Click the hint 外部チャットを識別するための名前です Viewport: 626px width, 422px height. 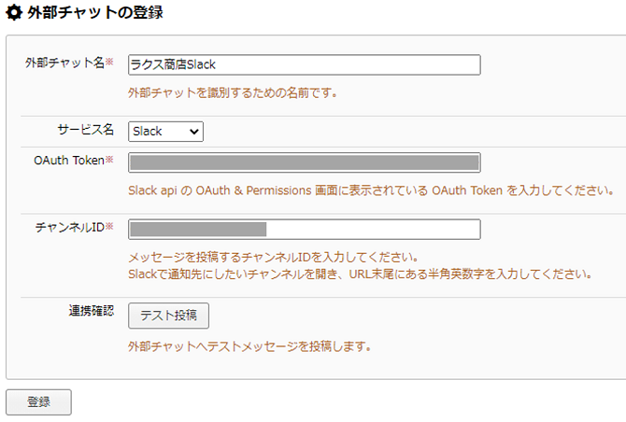[233, 93]
